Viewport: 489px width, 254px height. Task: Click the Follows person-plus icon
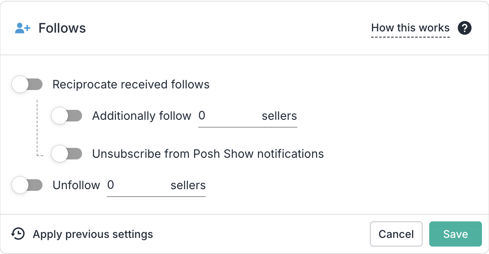22,28
